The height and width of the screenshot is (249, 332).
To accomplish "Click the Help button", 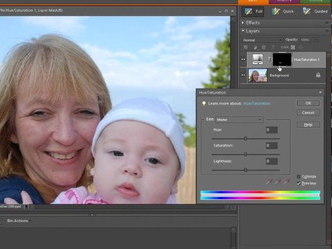I will tap(308, 124).
